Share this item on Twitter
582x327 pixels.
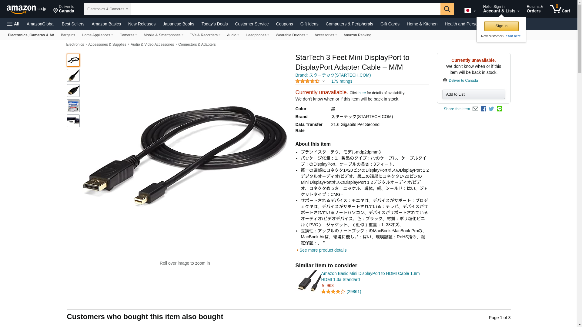491,109
